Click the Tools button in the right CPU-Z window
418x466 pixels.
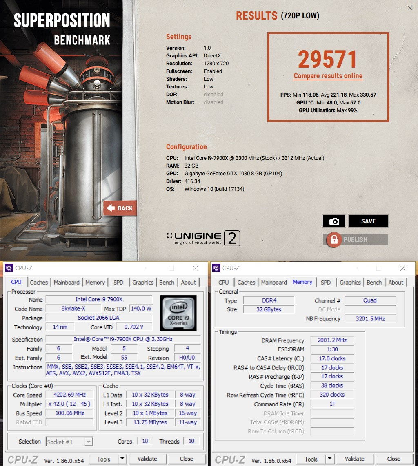point(311,459)
